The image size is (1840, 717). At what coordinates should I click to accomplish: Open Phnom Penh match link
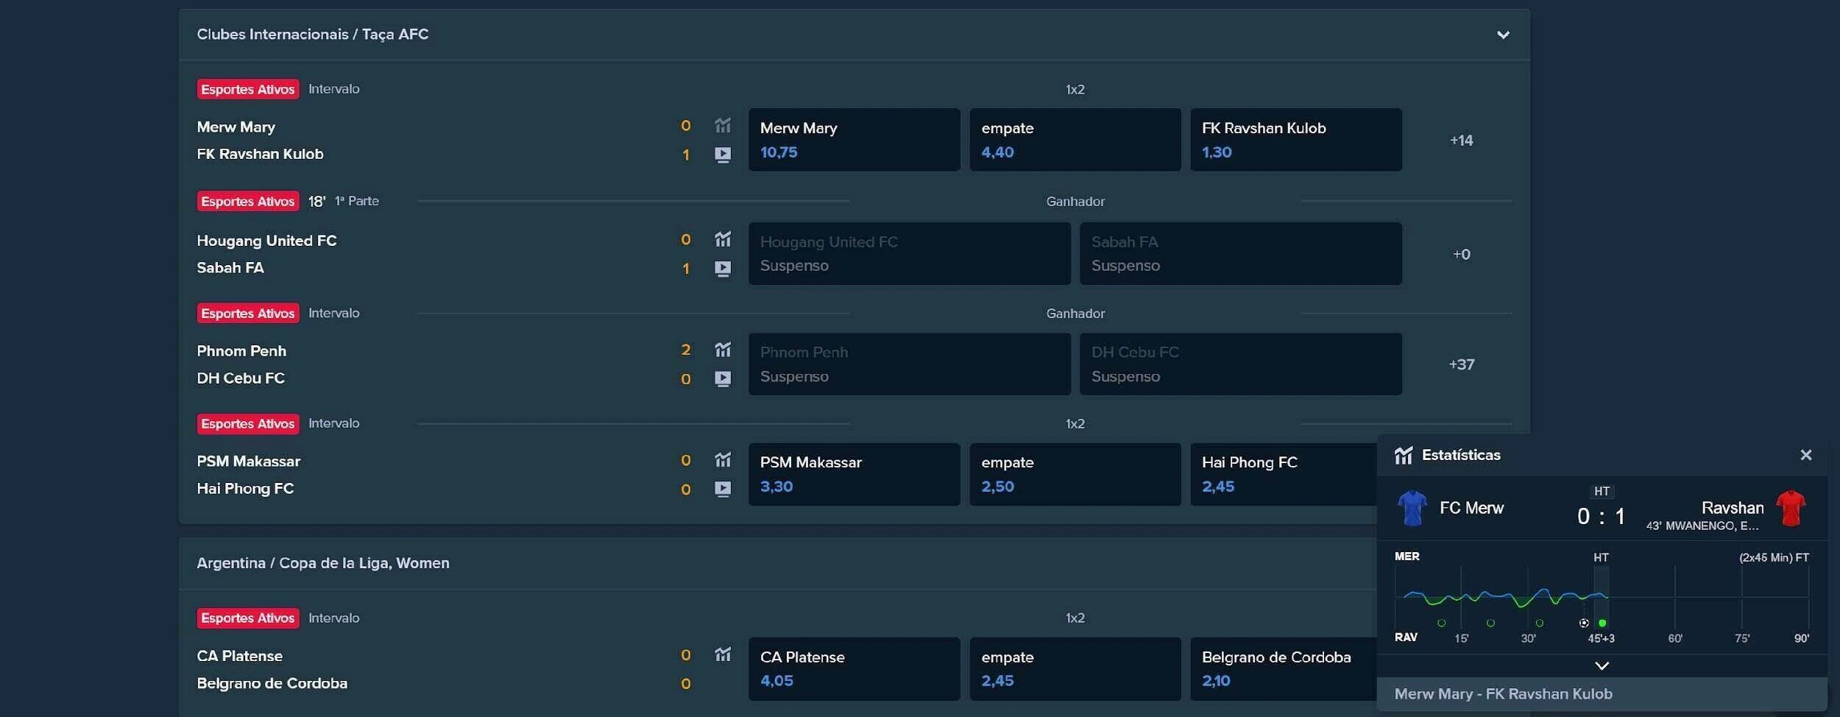click(241, 351)
